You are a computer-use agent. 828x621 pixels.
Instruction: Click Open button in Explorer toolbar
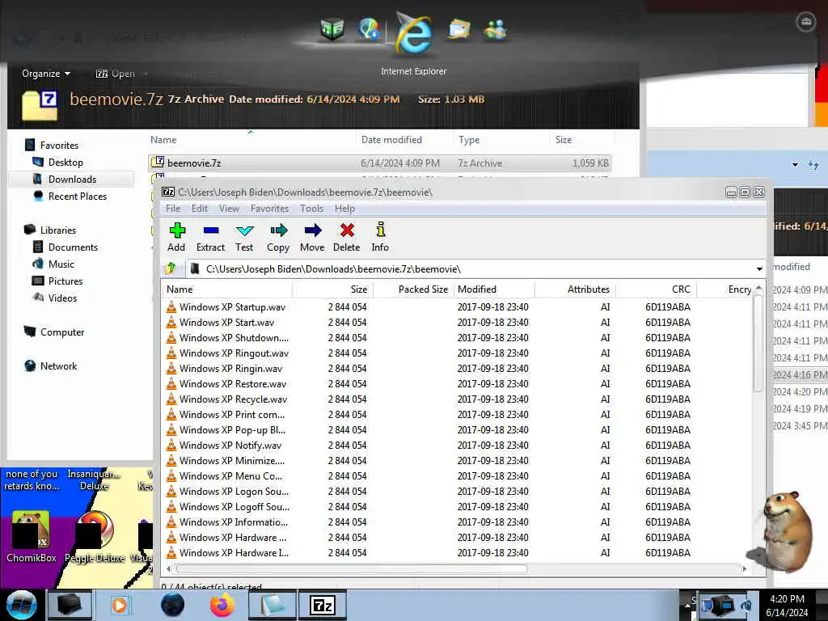(116, 74)
